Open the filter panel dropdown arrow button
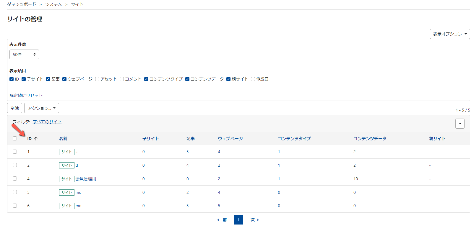 (460, 124)
